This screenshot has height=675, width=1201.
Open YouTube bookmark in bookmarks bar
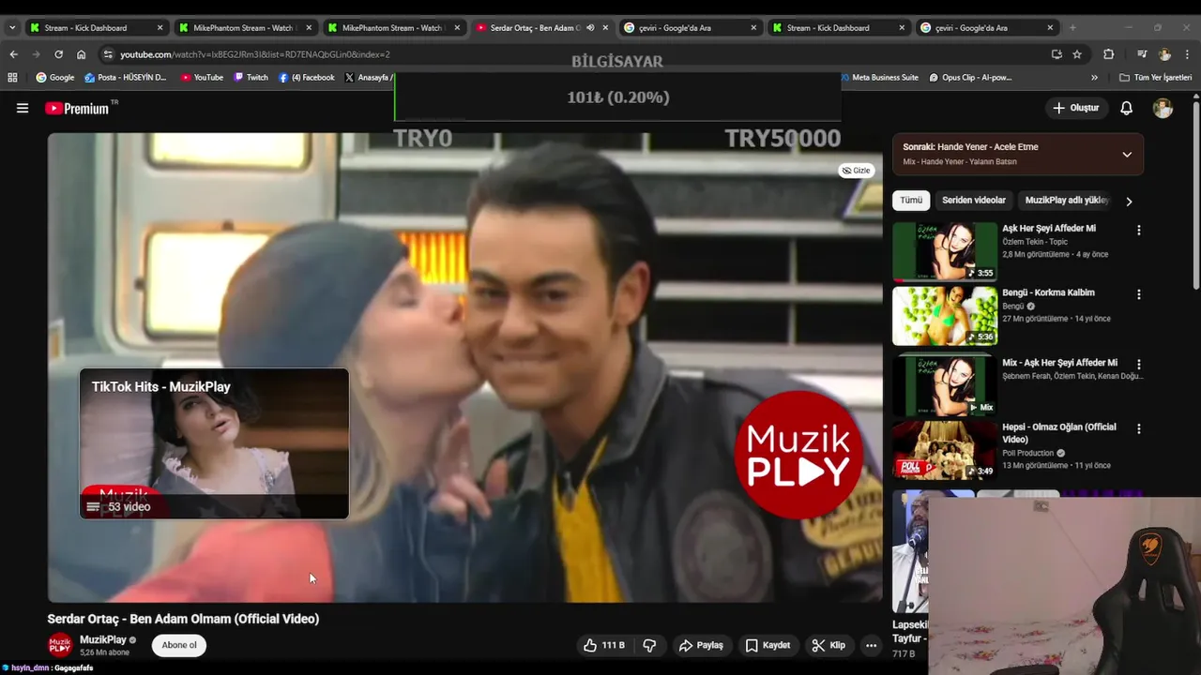[202, 78]
